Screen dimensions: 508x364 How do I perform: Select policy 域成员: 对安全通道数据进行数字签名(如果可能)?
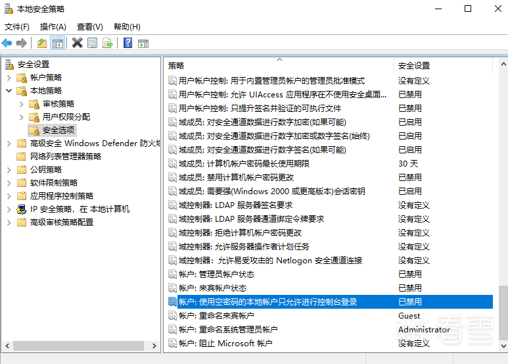(x=262, y=150)
